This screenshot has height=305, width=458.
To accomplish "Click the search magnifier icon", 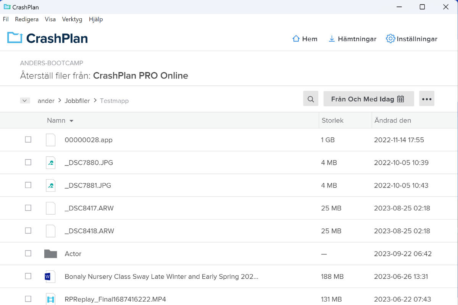I will coord(310,98).
